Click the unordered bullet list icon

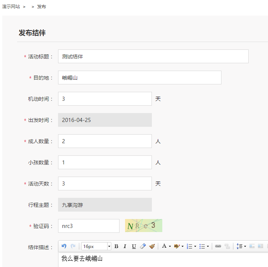202,246
